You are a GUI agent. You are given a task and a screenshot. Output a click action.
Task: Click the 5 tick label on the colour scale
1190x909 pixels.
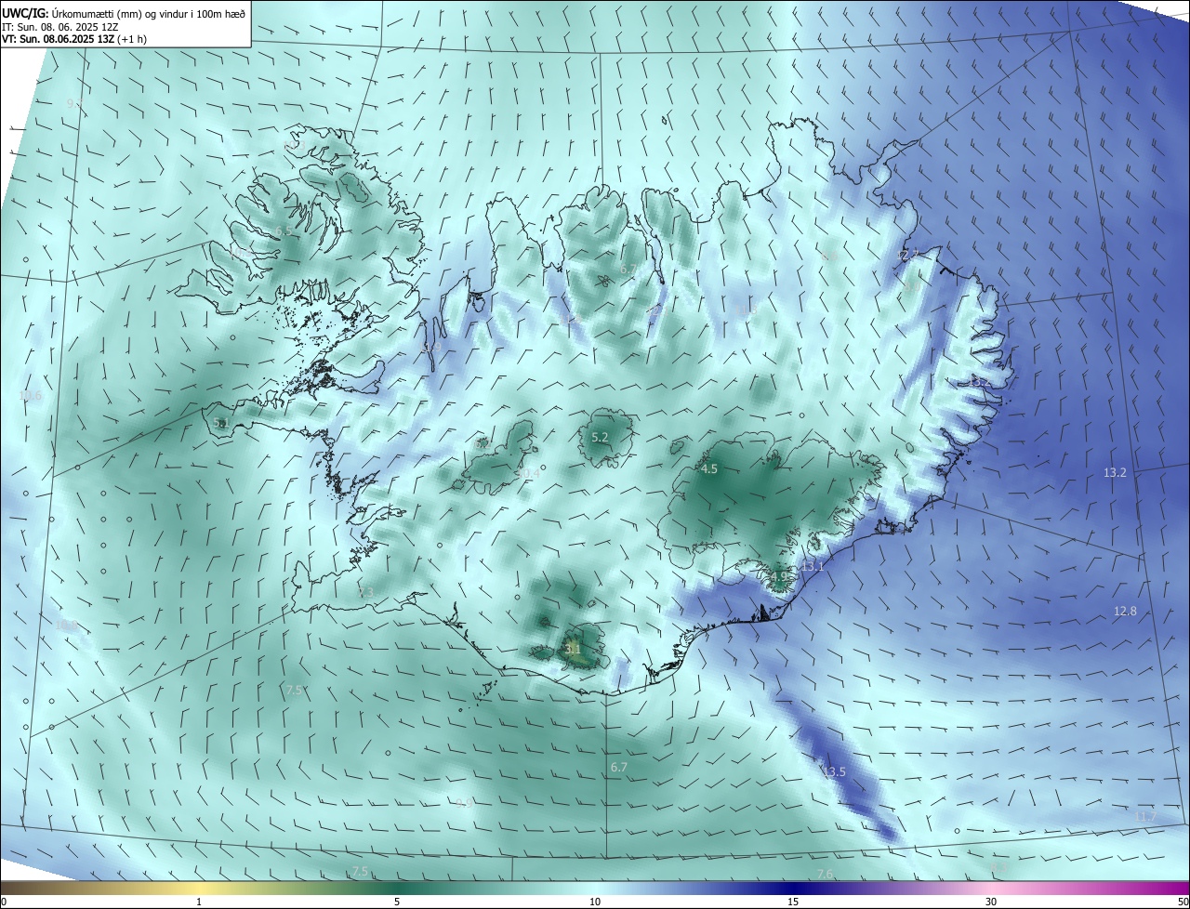click(397, 902)
